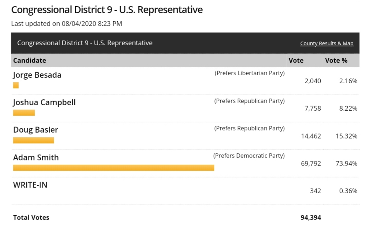Click the Congressional District 9 title heading

[x=107, y=9]
